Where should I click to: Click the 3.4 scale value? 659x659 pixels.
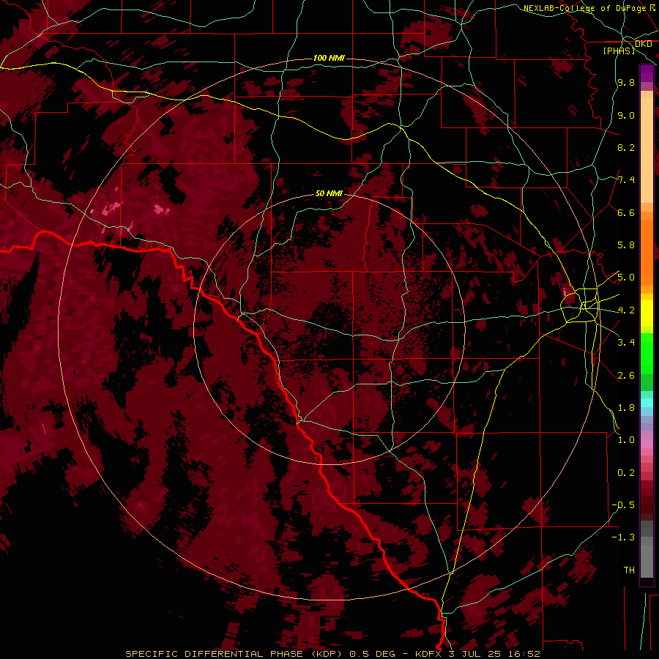626,343
